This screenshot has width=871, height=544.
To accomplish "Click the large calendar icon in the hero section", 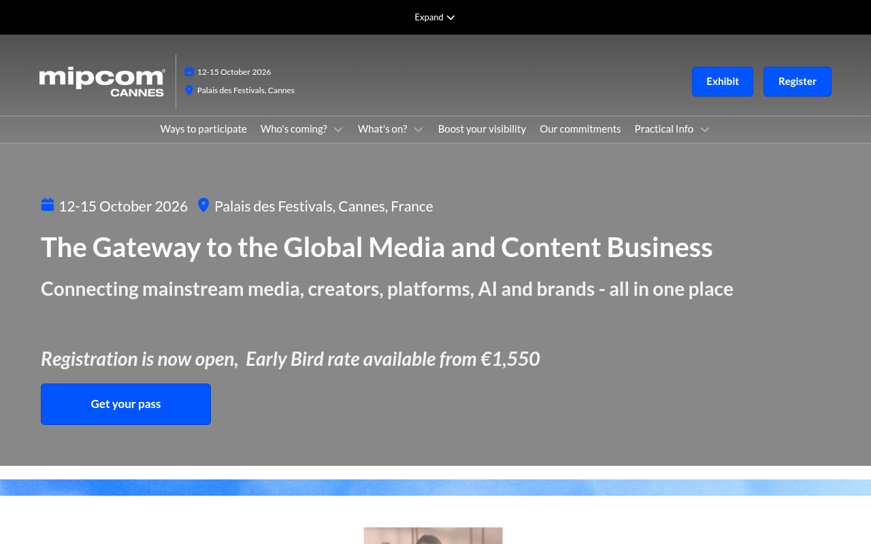I will pyautogui.click(x=48, y=205).
